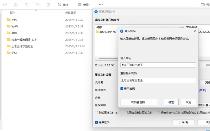210x131 pixels.
Task: Click the copy icon in Explorer toolbar
Action: [5, 5]
